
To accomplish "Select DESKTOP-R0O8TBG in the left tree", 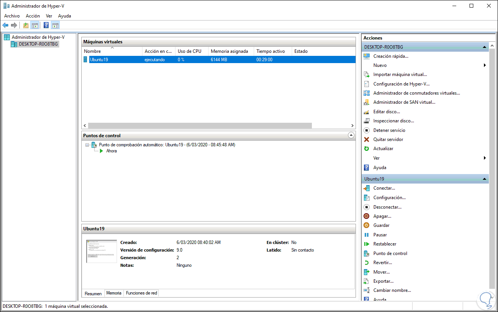I will point(38,44).
